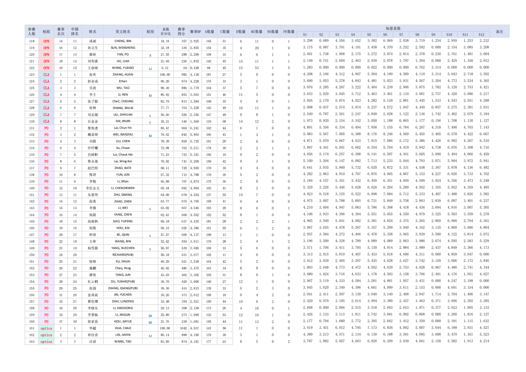Select the 备注 column header
Viewport: 526px width, 372px height.
point(499,32)
